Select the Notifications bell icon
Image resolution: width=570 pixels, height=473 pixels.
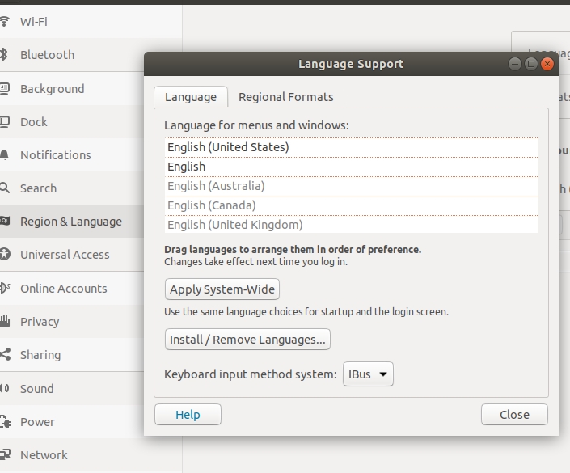coord(4,155)
